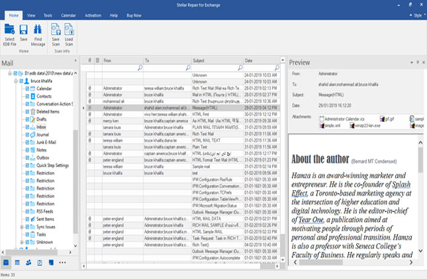
Task: Switch to Mail view icon at bottom
Action: coord(6,262)
